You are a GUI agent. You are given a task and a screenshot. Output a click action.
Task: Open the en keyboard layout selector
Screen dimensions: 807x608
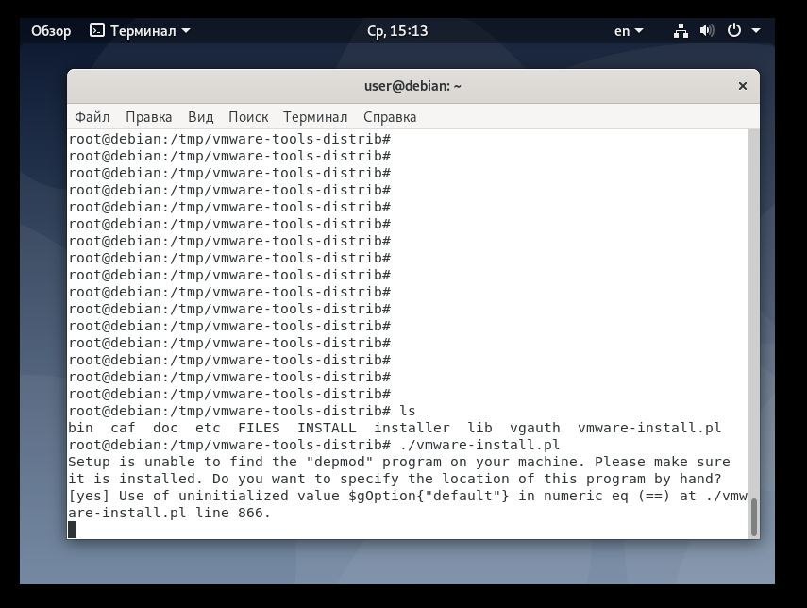click(x=629, y=31)
